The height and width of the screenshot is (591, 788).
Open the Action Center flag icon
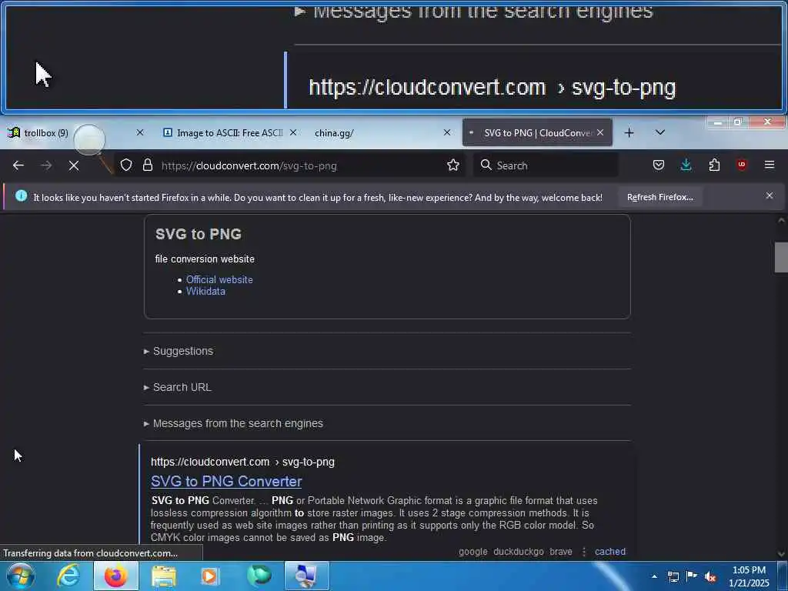tap(692, 576)
